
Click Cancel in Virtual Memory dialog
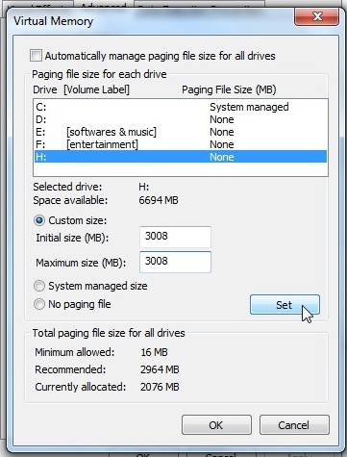point(294,425)
